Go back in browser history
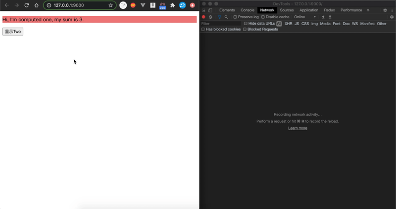396x209 pixels. click(7, 5)
